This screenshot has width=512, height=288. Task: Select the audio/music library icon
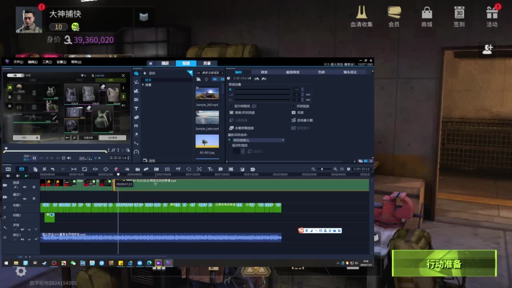[136, 82]
